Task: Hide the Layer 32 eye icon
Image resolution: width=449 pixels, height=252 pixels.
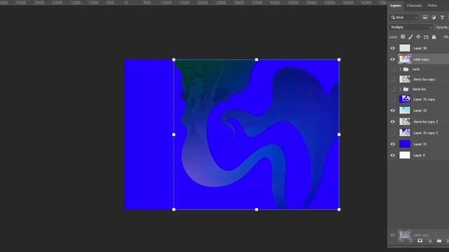Action: [393, 111]
